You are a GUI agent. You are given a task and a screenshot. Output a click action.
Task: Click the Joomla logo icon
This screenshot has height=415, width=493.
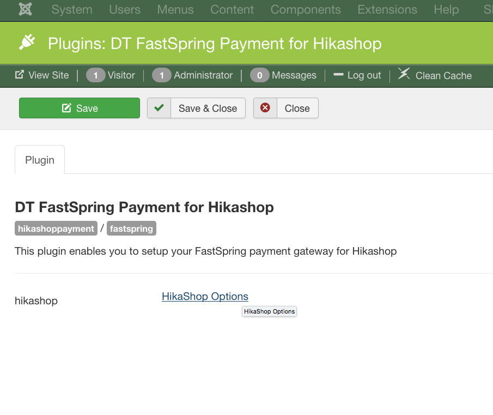coord(25,9)
